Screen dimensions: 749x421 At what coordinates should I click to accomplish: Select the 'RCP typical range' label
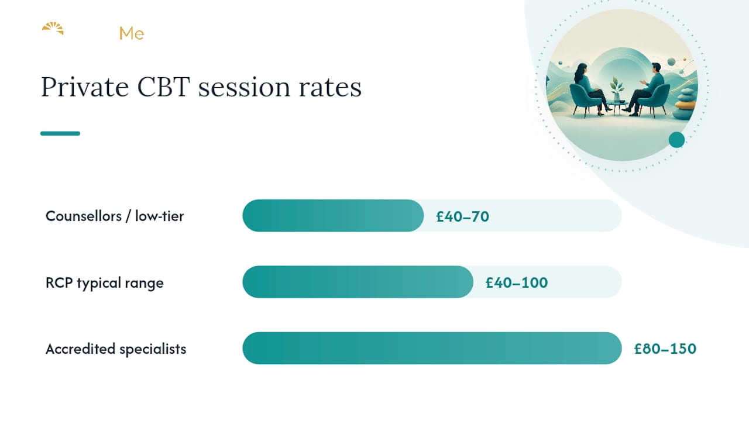pos(105,283)
